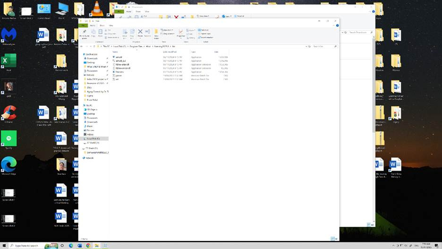Open the File tab in the back Downloads window
This screenshot has height=249, width=442.
coord(119,11)
